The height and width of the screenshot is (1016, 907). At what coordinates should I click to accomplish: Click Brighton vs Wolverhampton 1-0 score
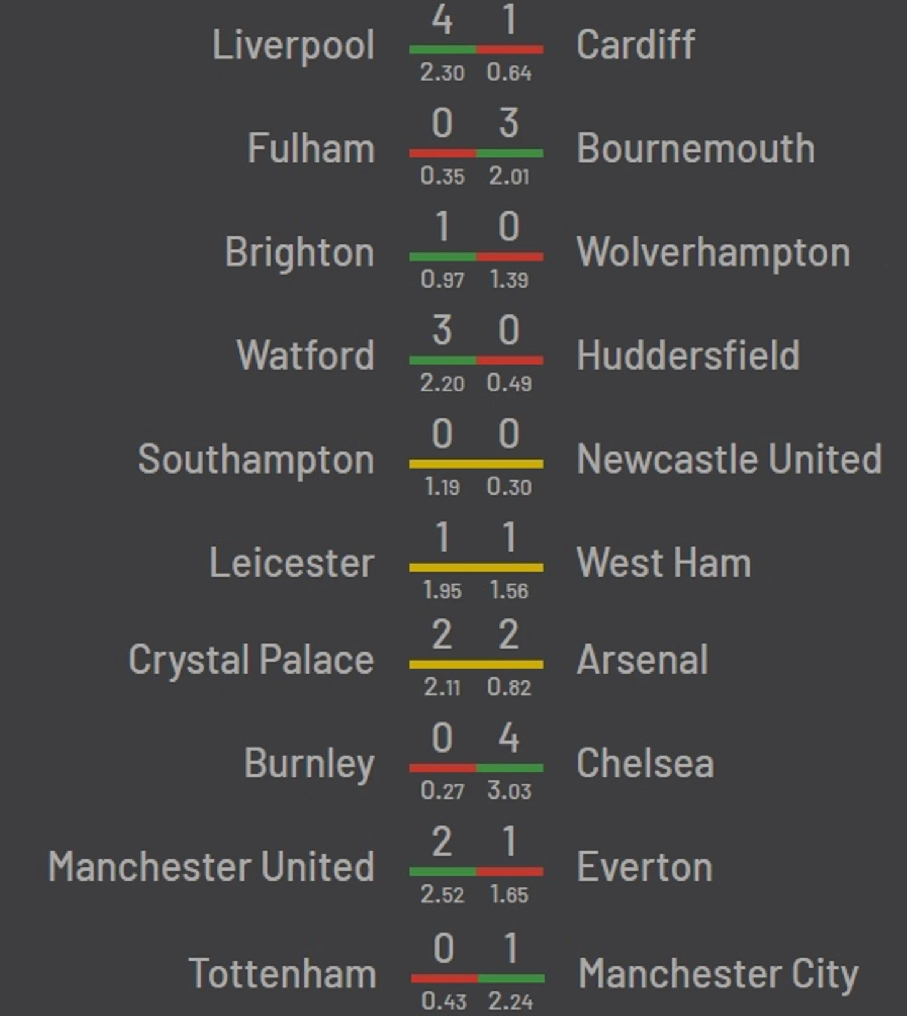(x=476, y=227)
